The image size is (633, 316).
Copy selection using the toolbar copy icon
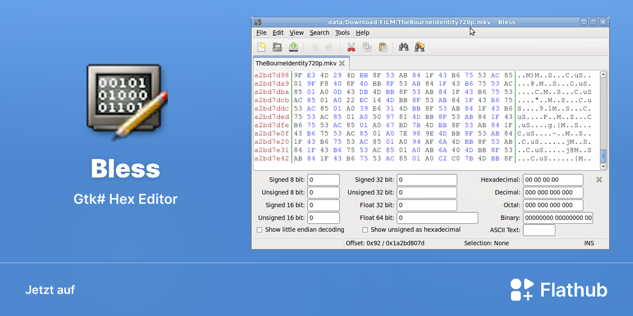tap(367, 47)
